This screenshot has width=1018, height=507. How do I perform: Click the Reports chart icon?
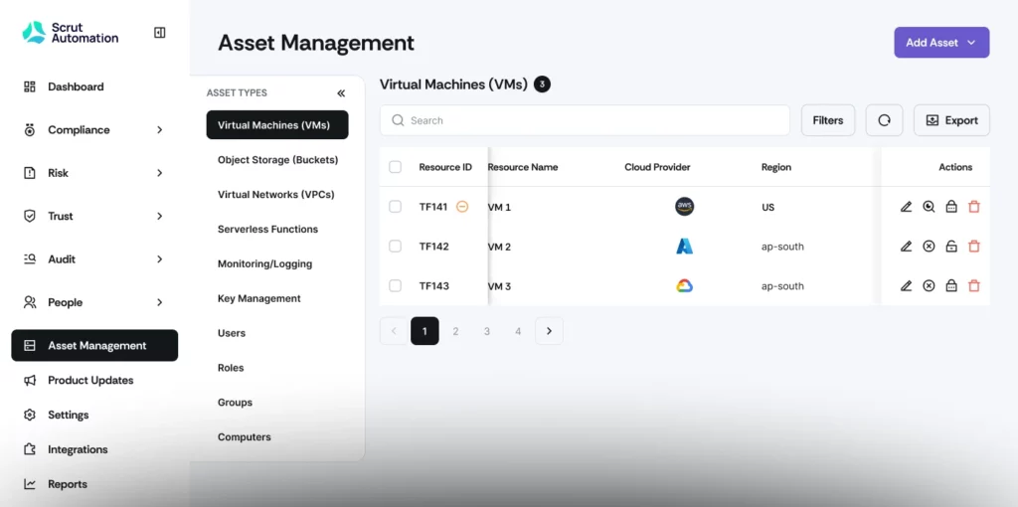[x=30, y=484]
